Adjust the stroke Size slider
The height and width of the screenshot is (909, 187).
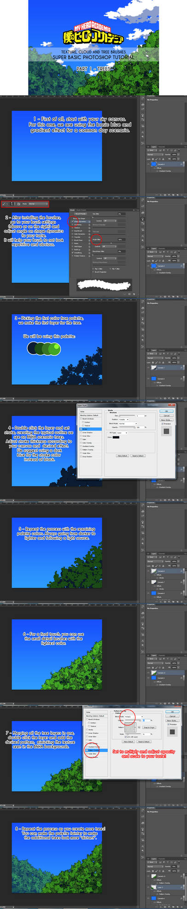127,415
